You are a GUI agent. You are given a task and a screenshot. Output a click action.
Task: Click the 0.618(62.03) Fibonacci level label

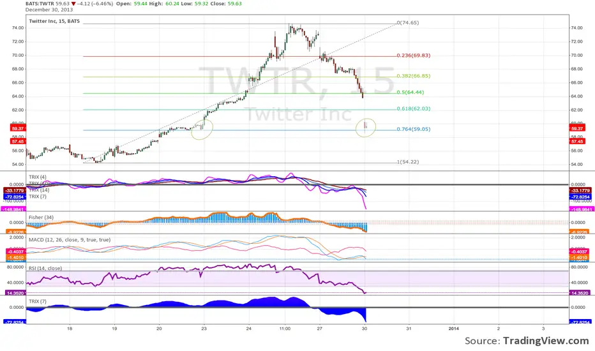click(414, 108)
